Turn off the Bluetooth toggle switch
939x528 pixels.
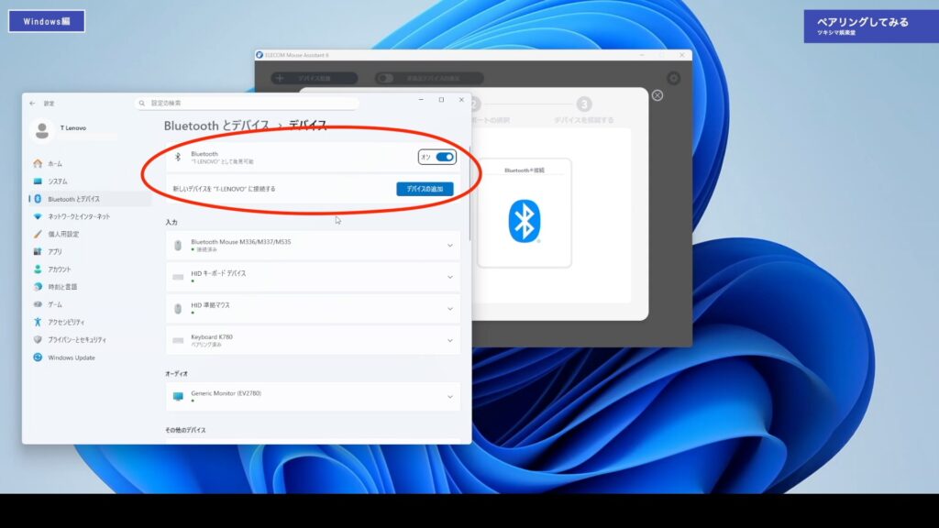(x=445, y=157)
